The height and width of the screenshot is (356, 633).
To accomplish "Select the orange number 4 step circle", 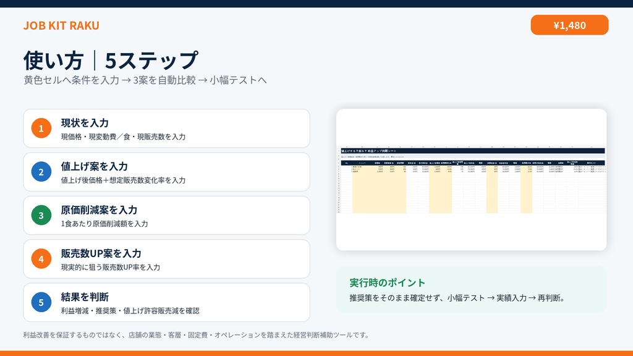I will (41, 259).
